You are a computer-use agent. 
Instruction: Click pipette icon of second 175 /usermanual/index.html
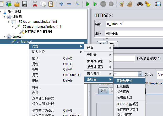[17, 27]
